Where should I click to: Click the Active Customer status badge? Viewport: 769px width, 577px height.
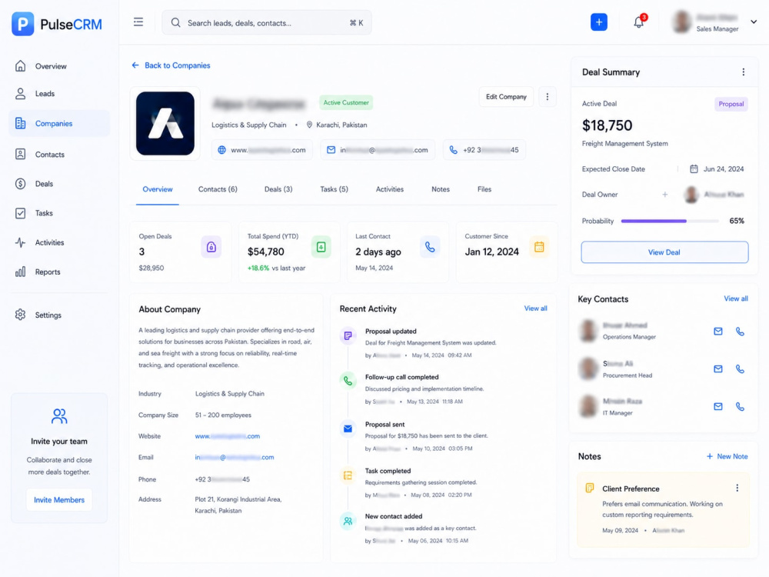(346, 102)
